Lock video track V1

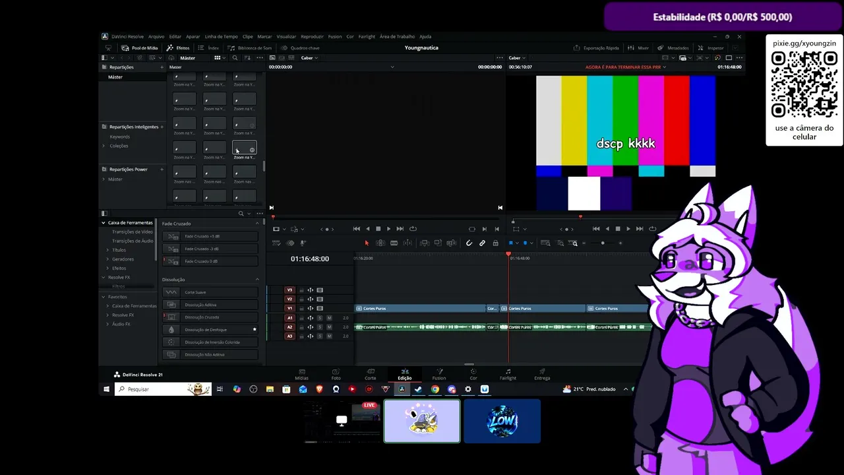coord(301,308)
